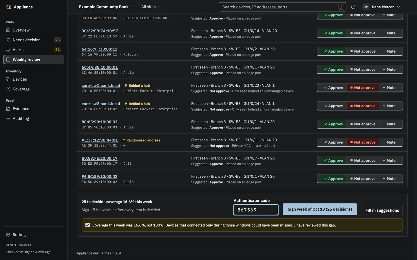Click Fill in suggestions button
Screen dimensions: 417x260
[x=382, y=210]
